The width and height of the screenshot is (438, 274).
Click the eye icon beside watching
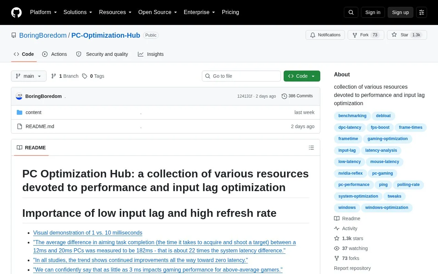click(337, 248)
